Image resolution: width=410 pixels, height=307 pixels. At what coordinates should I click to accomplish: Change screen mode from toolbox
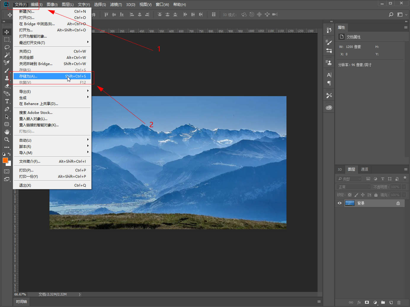click(x=7, y=179)
